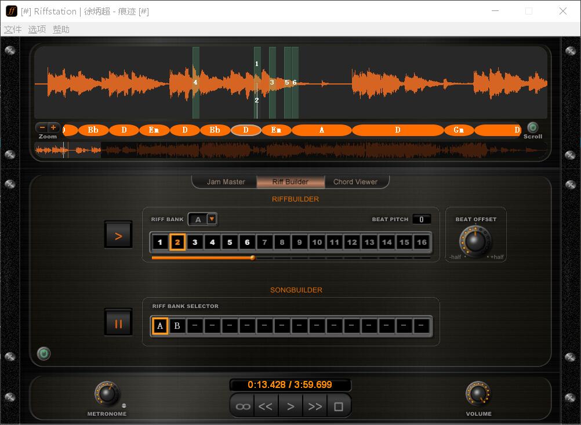Click the Beat Pitch value field
Image resolution: width=581 pixels, height=425 pixels.
(422, 219)
